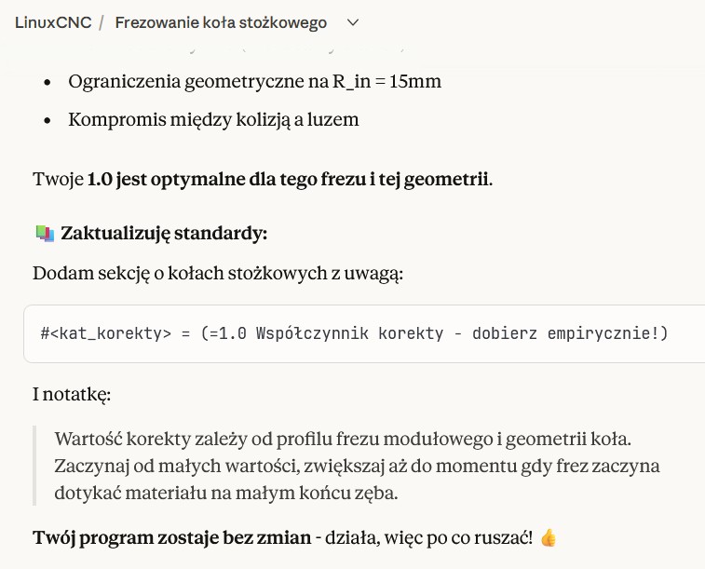Click the #<kat_korekty> variable in the code
This screenshot has width=705, height=569.
point(105,333)
